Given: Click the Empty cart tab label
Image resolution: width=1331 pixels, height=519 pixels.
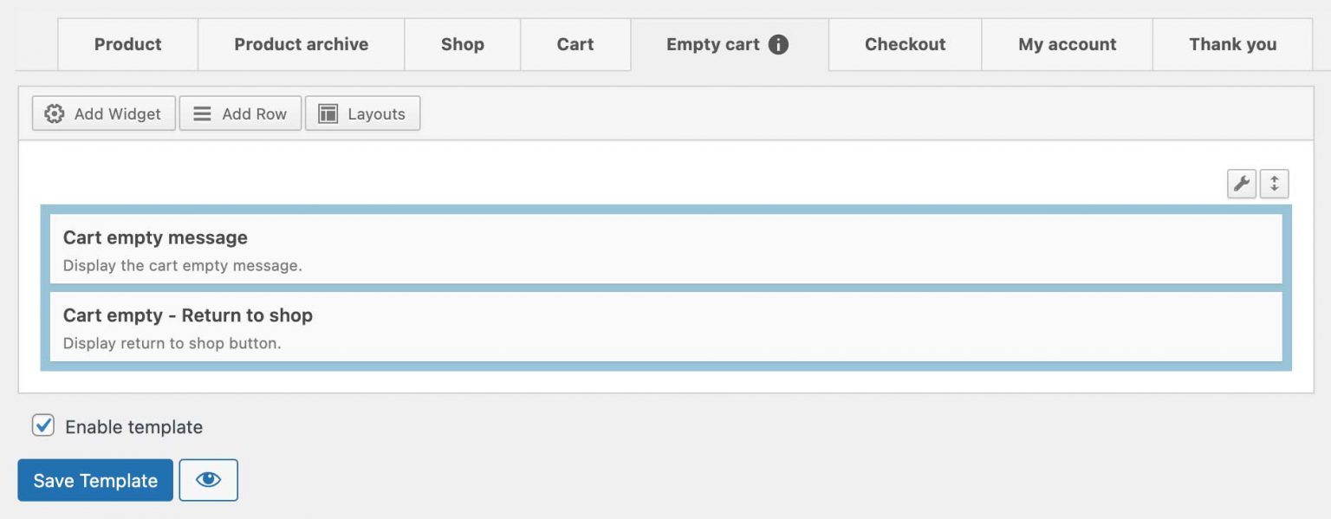Looking at the screenshot, I should [712, 44].
